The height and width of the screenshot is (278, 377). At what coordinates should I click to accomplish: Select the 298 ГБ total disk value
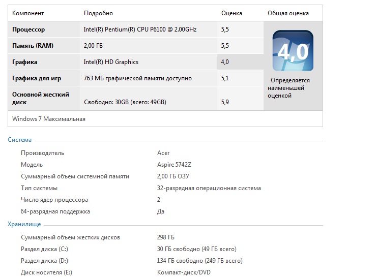coord(166,237)
